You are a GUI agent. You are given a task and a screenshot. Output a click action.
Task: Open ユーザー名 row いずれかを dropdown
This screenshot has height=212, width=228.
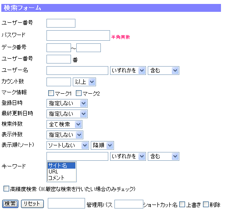click(128, 71)
